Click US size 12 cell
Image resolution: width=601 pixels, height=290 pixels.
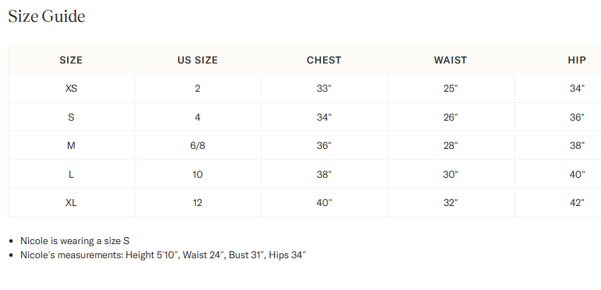click(197, 203)
